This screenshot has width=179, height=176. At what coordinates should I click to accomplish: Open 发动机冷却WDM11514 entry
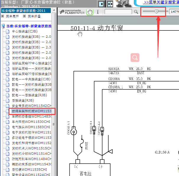(32, 154)
